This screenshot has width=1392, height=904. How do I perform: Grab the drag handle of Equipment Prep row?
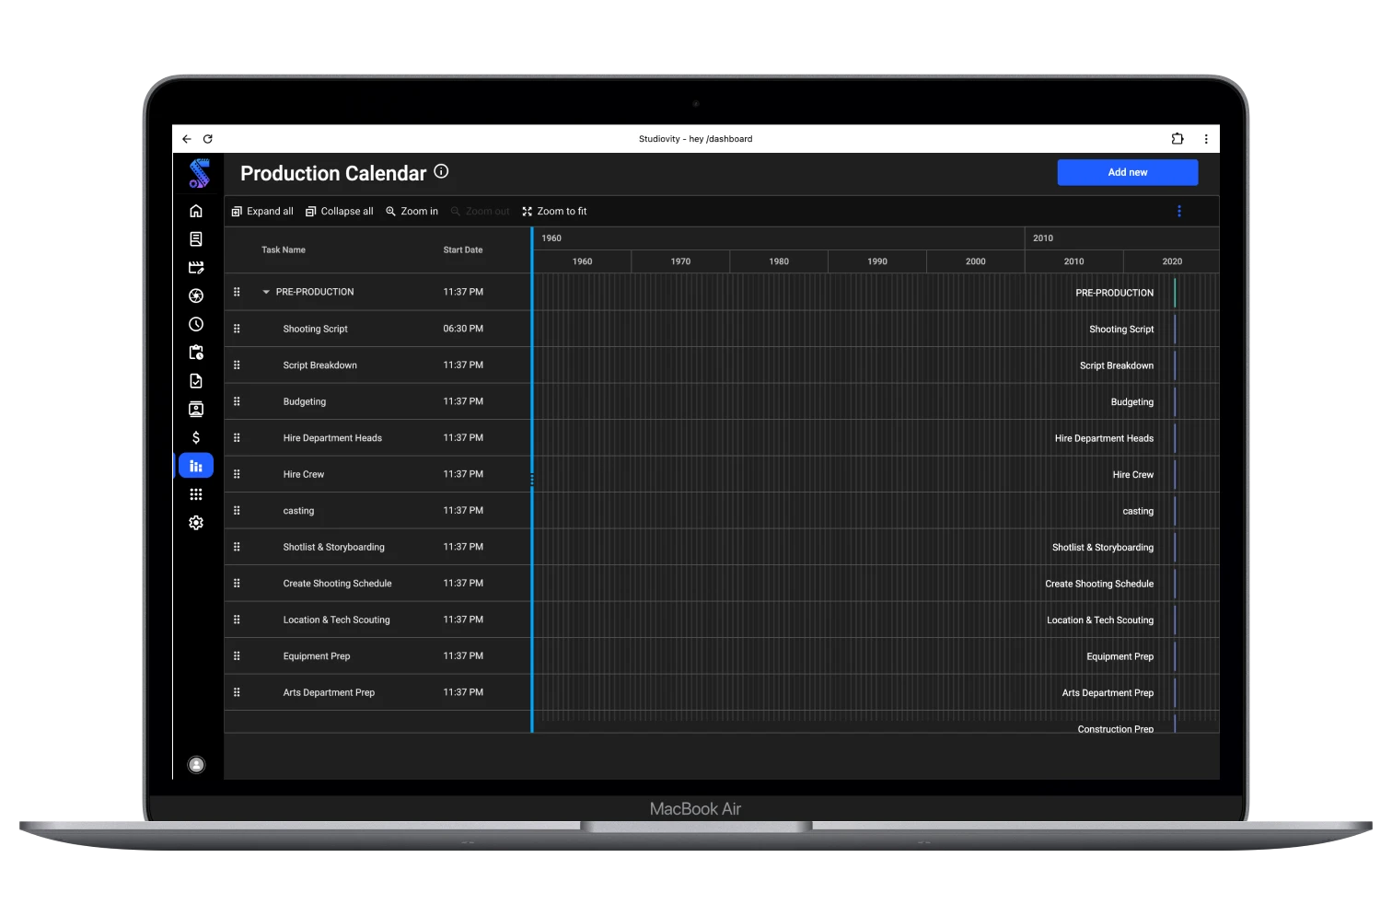click(x=237, y=656)
